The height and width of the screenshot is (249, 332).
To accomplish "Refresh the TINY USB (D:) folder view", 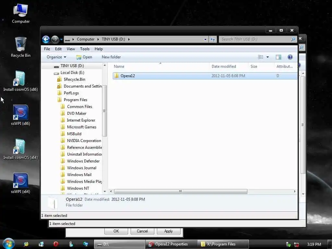I will pyautogui.click(x=213, y=39).
